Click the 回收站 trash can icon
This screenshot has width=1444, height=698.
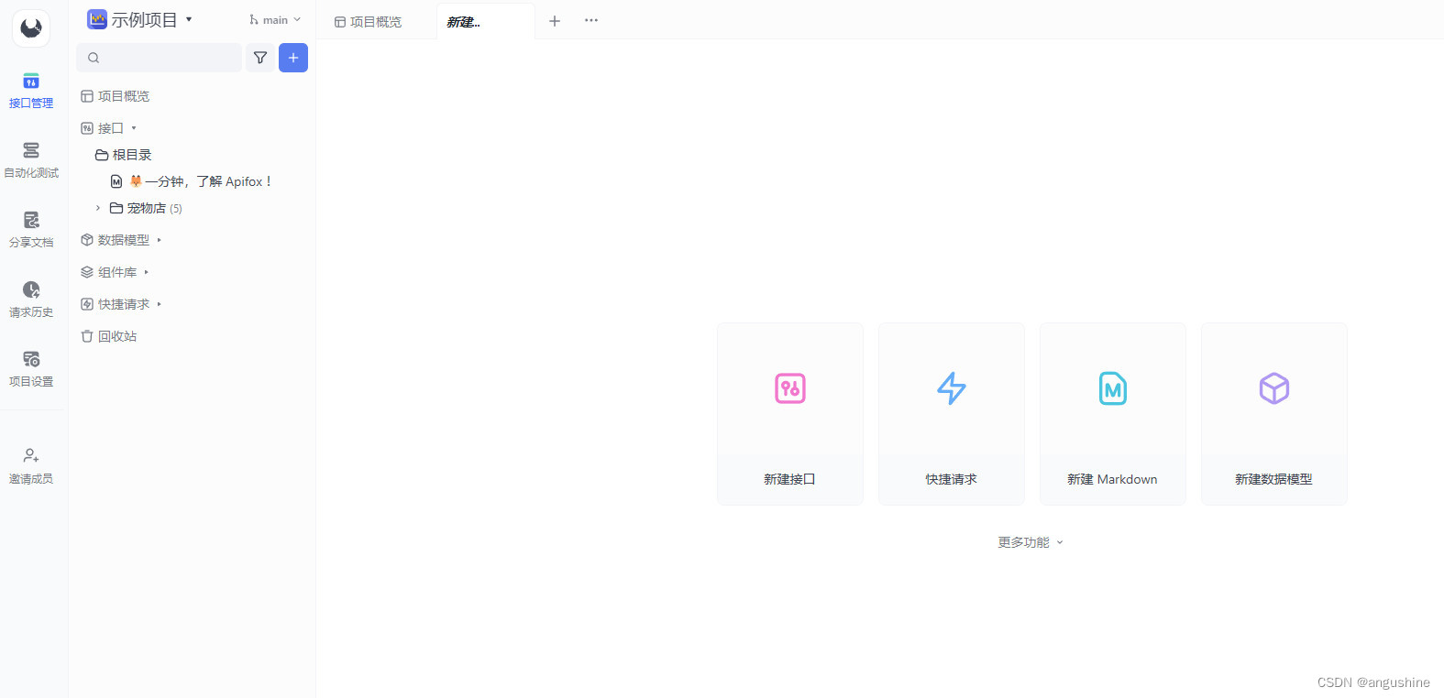click(x=87, y=336)
